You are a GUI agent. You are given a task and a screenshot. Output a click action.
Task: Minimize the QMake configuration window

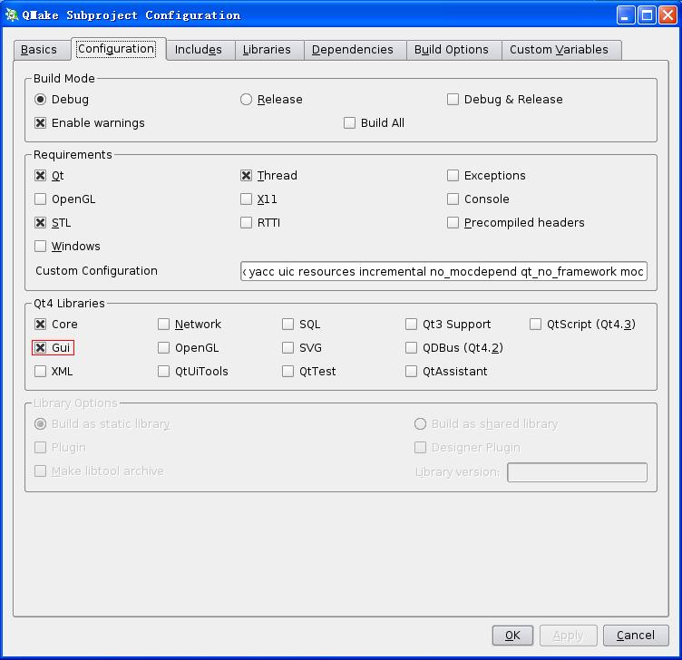626,15
